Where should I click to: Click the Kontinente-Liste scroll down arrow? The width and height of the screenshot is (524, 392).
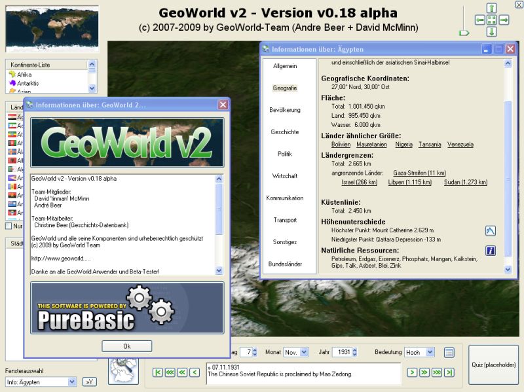(x=92, y=88)
